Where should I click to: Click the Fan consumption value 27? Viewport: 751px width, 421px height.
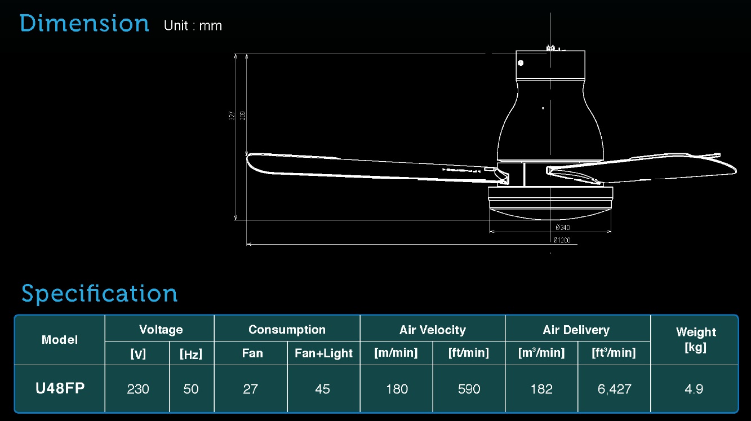click(250, 389)
